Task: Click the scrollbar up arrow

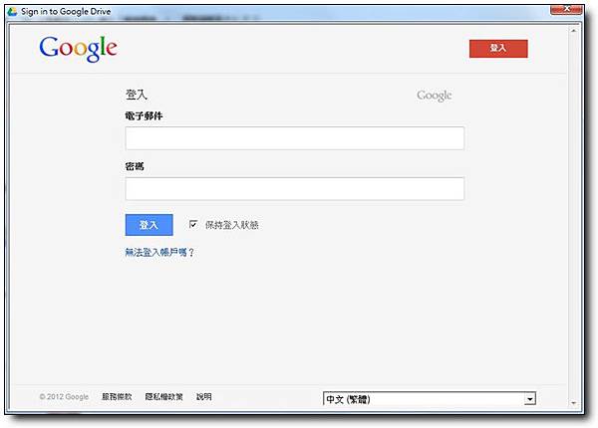Action: [574, 30]
